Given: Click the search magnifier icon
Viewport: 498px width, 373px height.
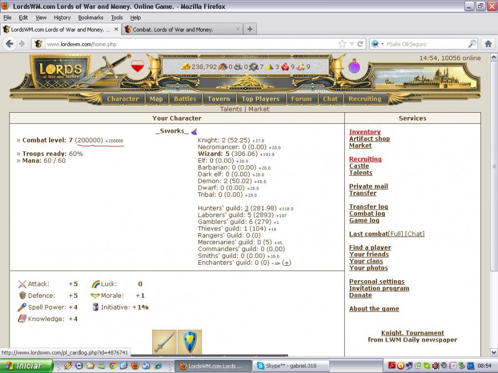Looking at the screenshot, I should [x=473, y=44].
